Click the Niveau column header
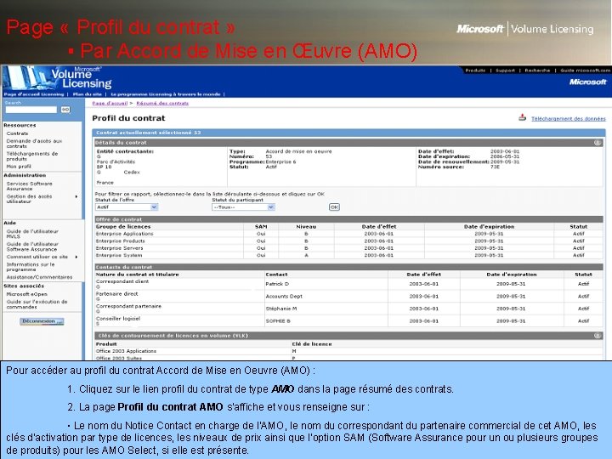Screen dimensions: 612x459 tap(306, 227)
